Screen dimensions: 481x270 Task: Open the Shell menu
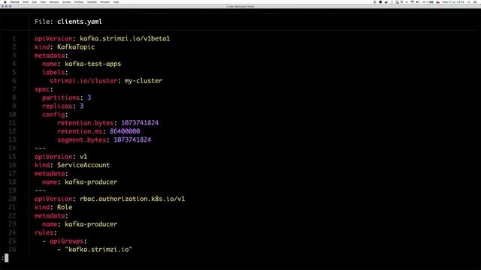coord(26,1)
